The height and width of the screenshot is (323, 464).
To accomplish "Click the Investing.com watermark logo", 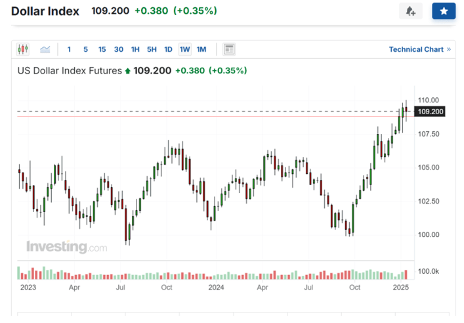I will point(66,248).
